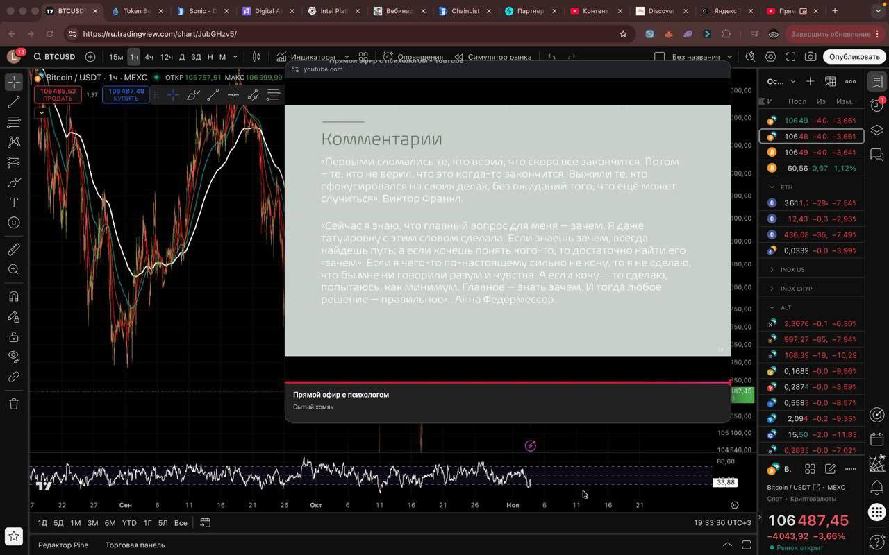The width and height of the screenshot is (889, 555).
Task: Click the trash icon to remove drawings
Action: (13, 404)
